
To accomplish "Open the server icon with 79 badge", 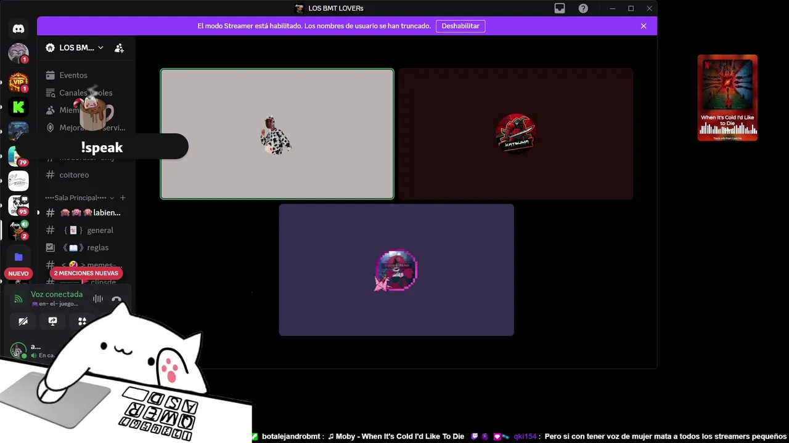I will pyautogui.click(x=18, y=156).
